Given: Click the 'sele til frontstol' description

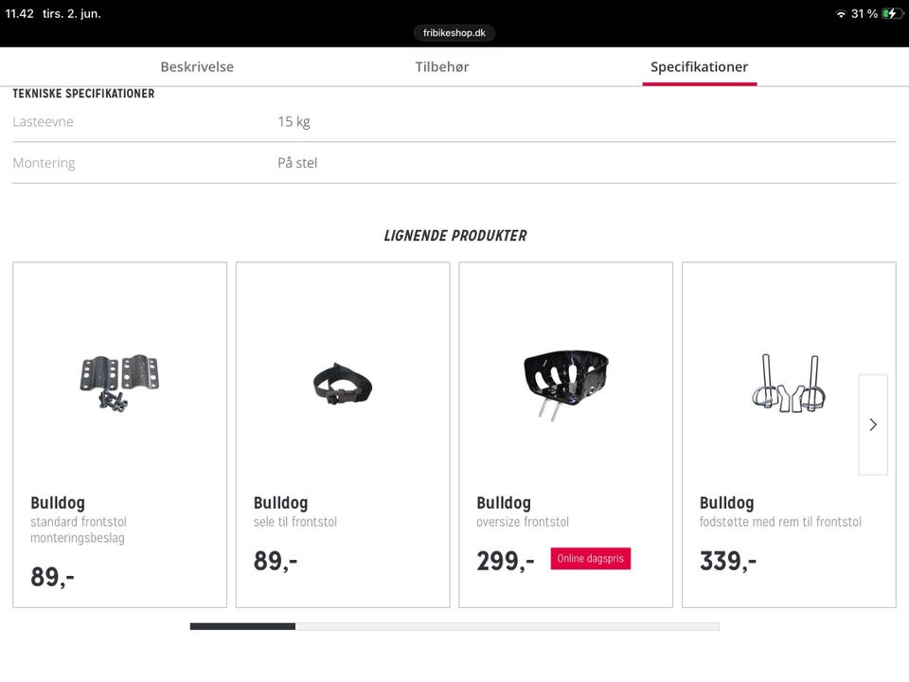Looking at the screenshot, I should click(x=295, y=522).
